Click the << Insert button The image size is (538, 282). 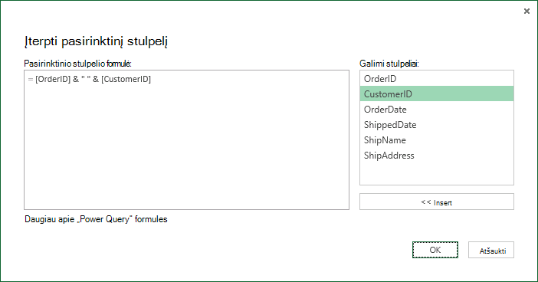tap(436, 202)
